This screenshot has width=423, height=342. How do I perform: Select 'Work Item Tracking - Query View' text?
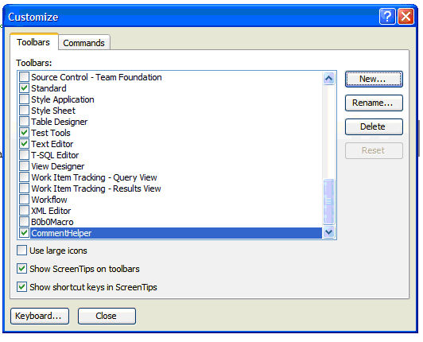coord(94,177)
